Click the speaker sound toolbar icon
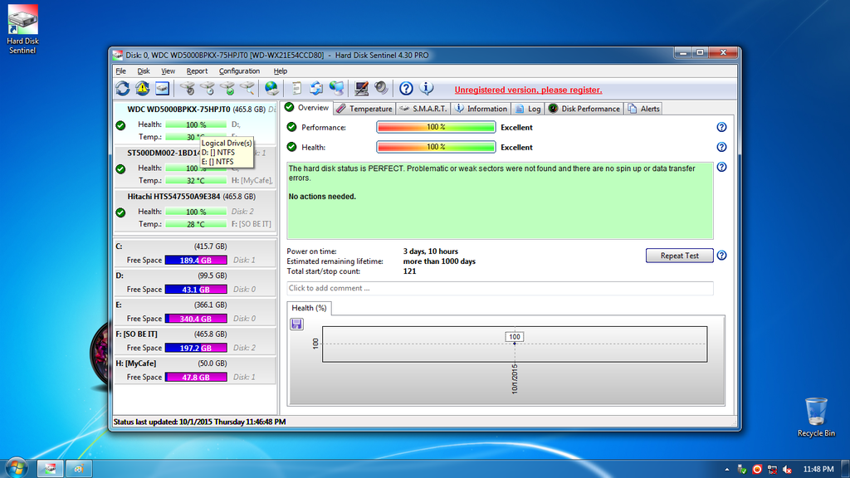Screen dimensions: 850x478 pyautogui.click(x=381, y=88)
